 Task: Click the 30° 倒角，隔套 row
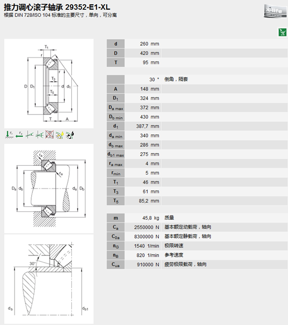point(197,79)
